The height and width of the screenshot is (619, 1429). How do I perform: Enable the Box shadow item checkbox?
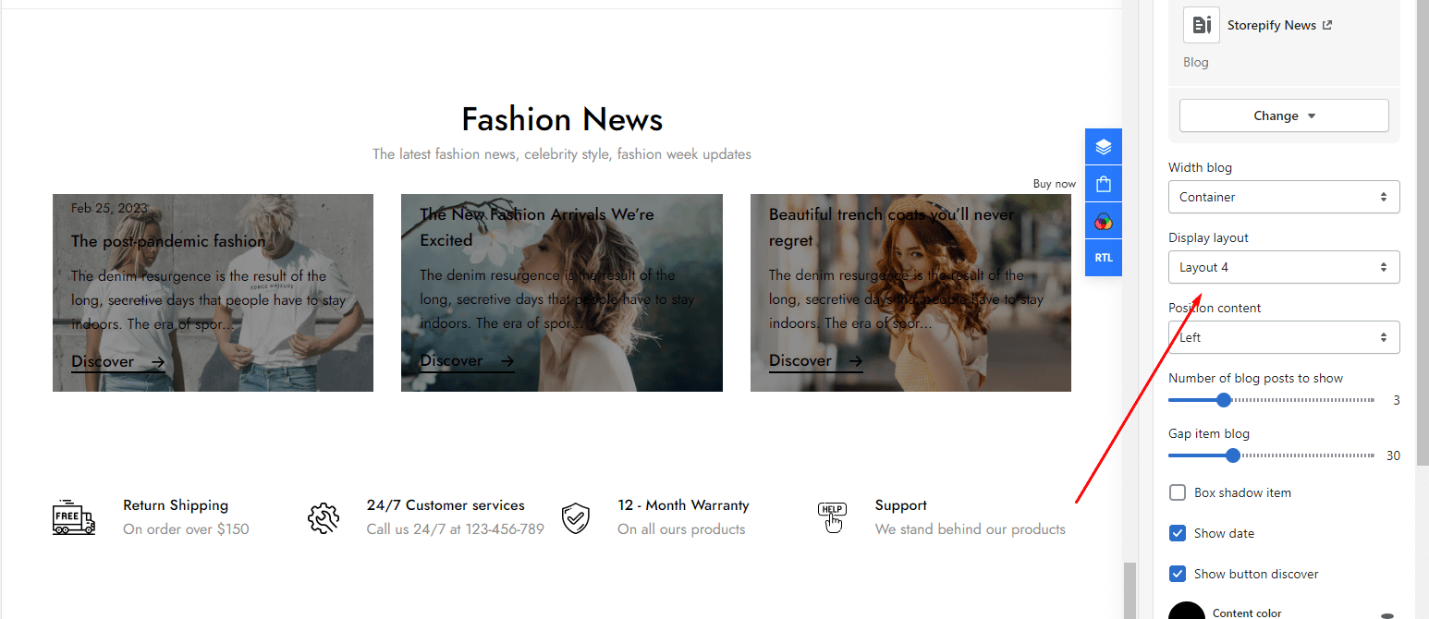1178,492
